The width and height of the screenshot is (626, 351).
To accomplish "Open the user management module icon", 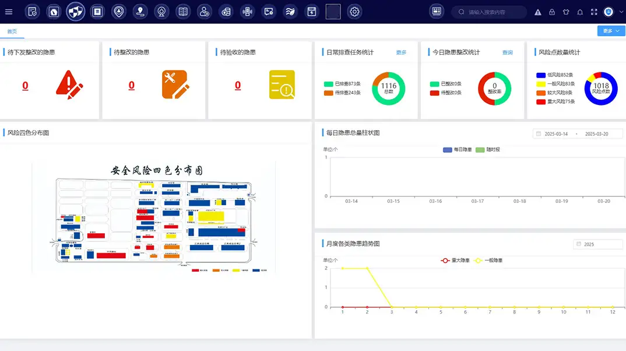I will pos(205,12).
